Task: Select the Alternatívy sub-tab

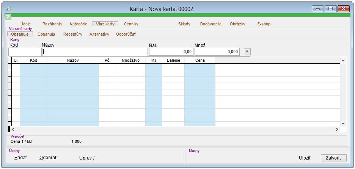Action: (x=99, y=34)
